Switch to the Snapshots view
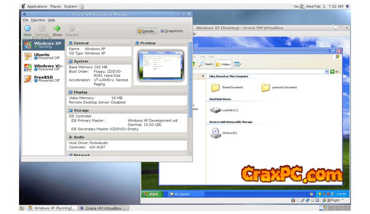370x214 pixels. coord(171,31)
